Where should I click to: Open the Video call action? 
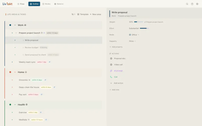coord(116,65)
